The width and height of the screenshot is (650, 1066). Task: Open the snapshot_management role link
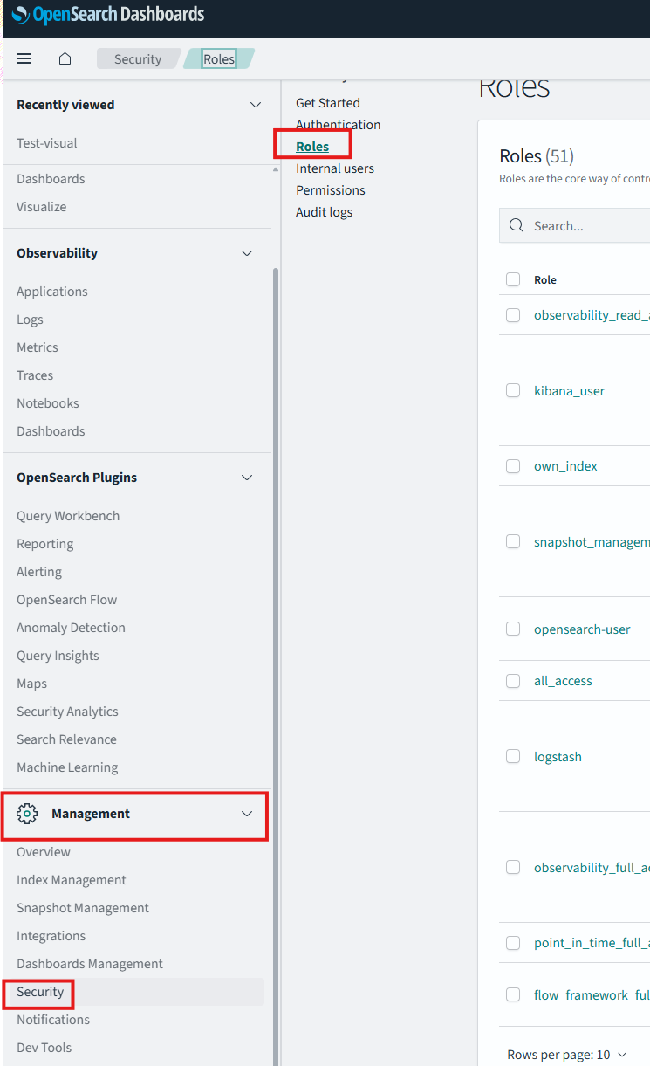(592, 542)
